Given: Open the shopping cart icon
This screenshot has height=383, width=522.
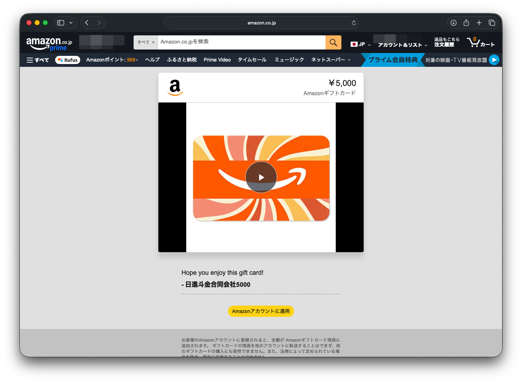Looking at the screenshot, I should pos(480,42).
